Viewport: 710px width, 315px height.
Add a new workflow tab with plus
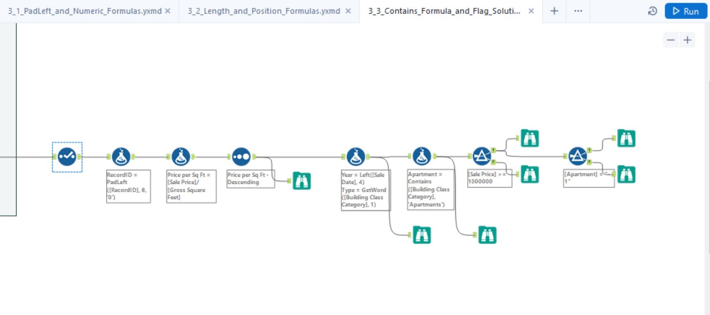pos(554,11)
